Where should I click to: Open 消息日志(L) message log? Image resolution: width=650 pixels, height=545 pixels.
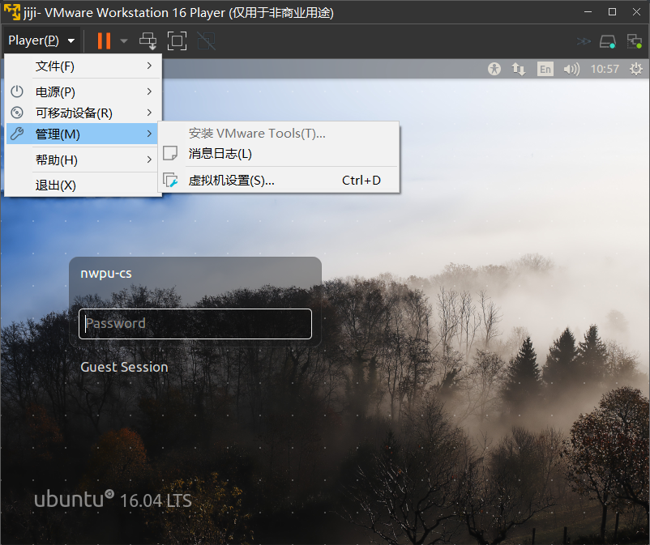(220, 153)
